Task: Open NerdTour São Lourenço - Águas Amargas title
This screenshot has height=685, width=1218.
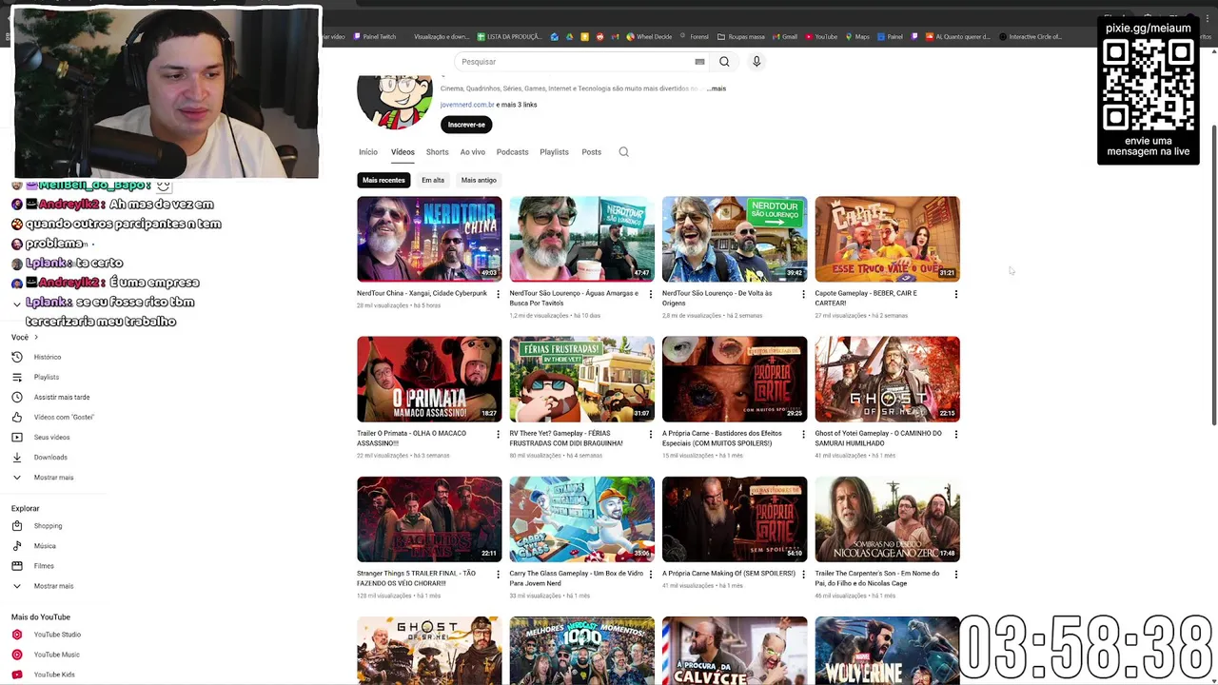Action: (x=574, y=298)
